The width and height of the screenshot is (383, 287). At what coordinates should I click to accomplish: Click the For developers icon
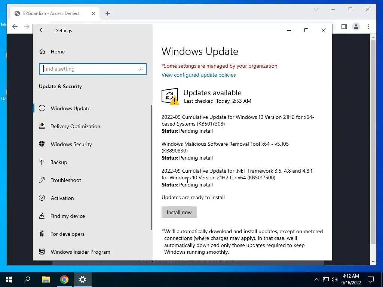[x=42, y=234]
